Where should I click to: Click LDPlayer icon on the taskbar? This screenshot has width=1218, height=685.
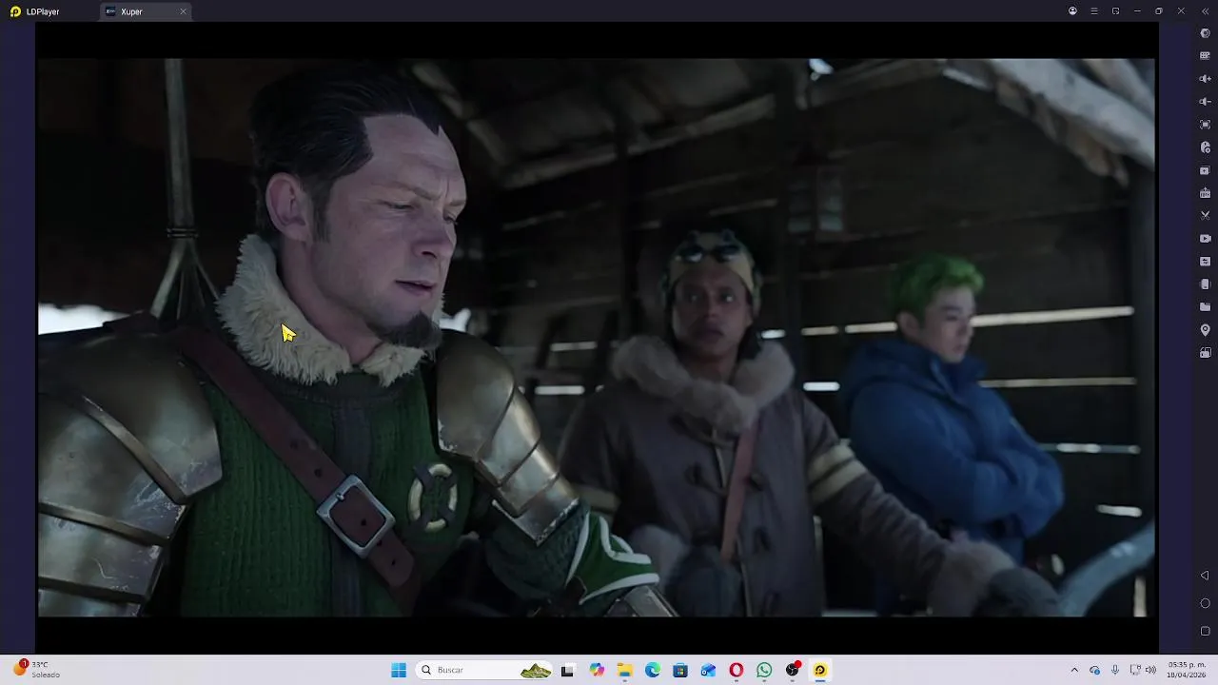tap(820, 670)
